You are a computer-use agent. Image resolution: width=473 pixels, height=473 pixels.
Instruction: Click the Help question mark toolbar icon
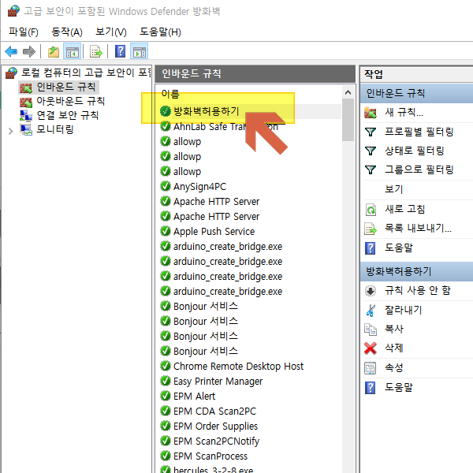[x=120, y=51]
